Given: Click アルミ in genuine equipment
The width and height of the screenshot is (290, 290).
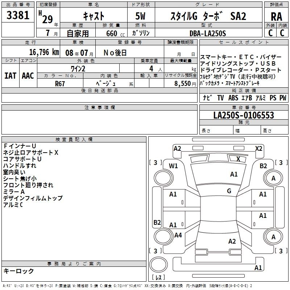Looking at the screenshot, I should (x=261, y=98).
